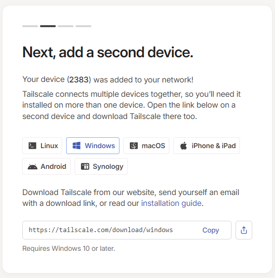Screen dimensions: 275x278
Task: Select the Synology platform option
Action: (101, 166)
